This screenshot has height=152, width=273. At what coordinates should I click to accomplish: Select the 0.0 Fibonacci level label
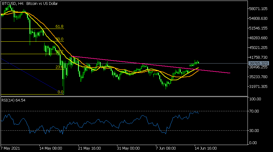pyautogui.click(x=60, y=92)
